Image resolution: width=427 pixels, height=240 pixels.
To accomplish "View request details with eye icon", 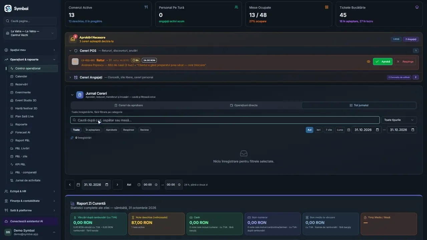I will point(369,62).
